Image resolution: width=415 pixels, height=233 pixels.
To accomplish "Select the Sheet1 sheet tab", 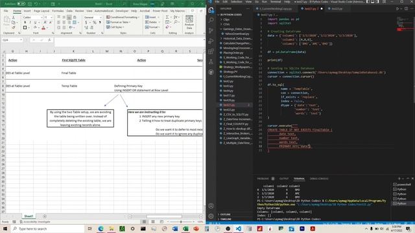I will coord(29,216).
